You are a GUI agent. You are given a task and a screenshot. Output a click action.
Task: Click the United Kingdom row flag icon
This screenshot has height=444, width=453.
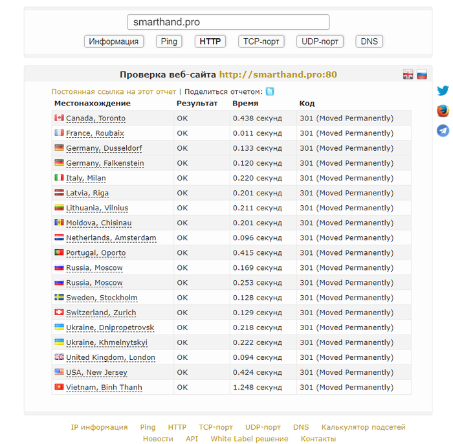[59, 357]
